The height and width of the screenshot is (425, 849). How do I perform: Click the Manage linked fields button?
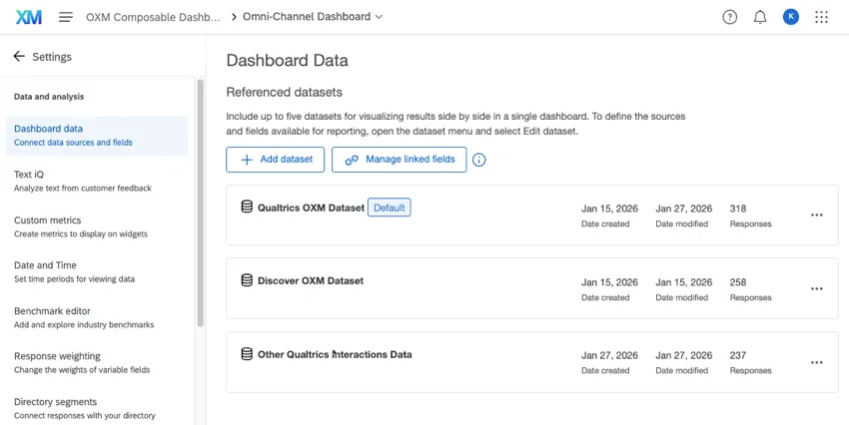coord(399,160)
